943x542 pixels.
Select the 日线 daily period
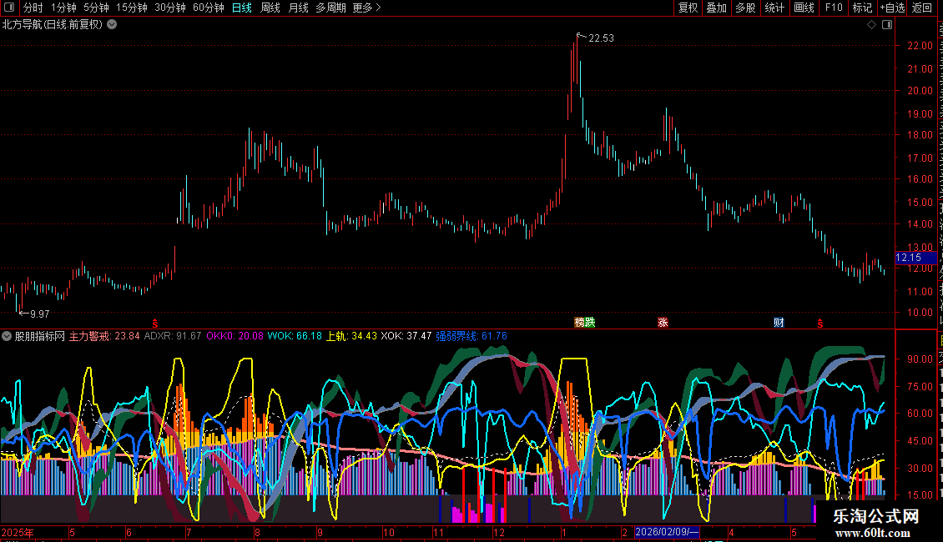[242, 8]
